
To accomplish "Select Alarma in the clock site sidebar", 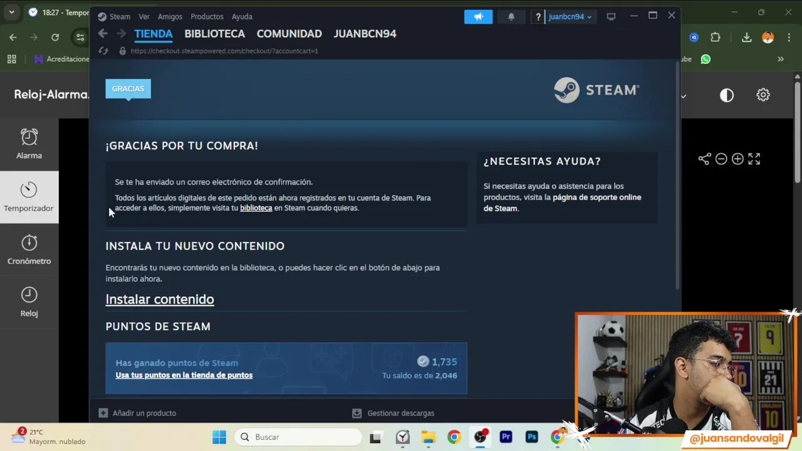I will (29, 144).
